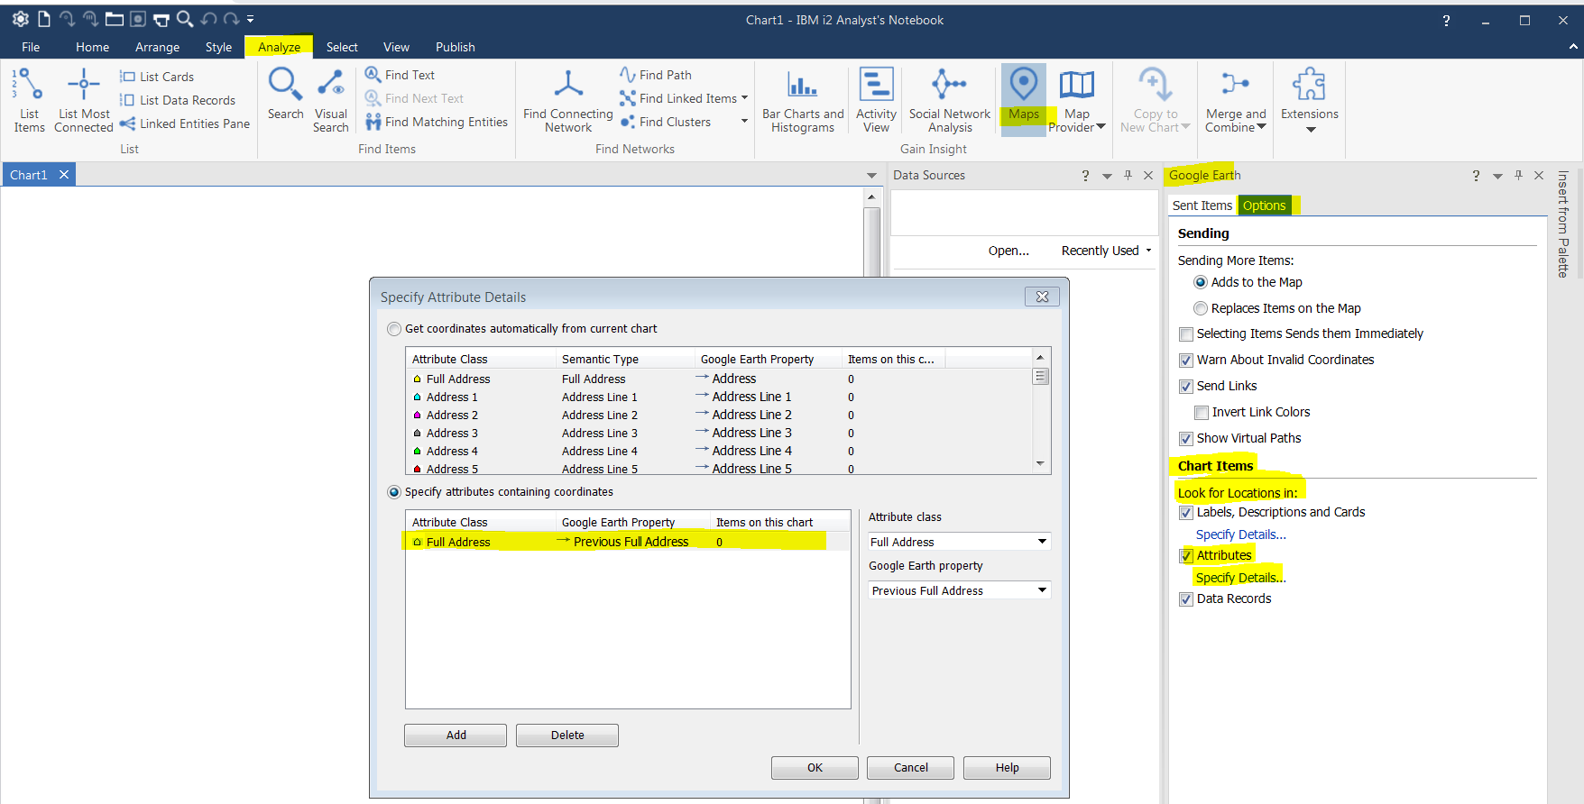Launch the Search tool
Viewport: 1584px width, 804px height.
click(285, 94)
